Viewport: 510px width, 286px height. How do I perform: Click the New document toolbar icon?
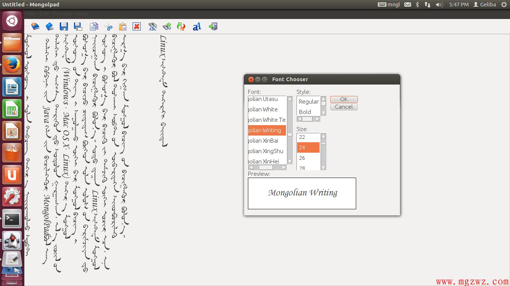(x=35, y=26)
